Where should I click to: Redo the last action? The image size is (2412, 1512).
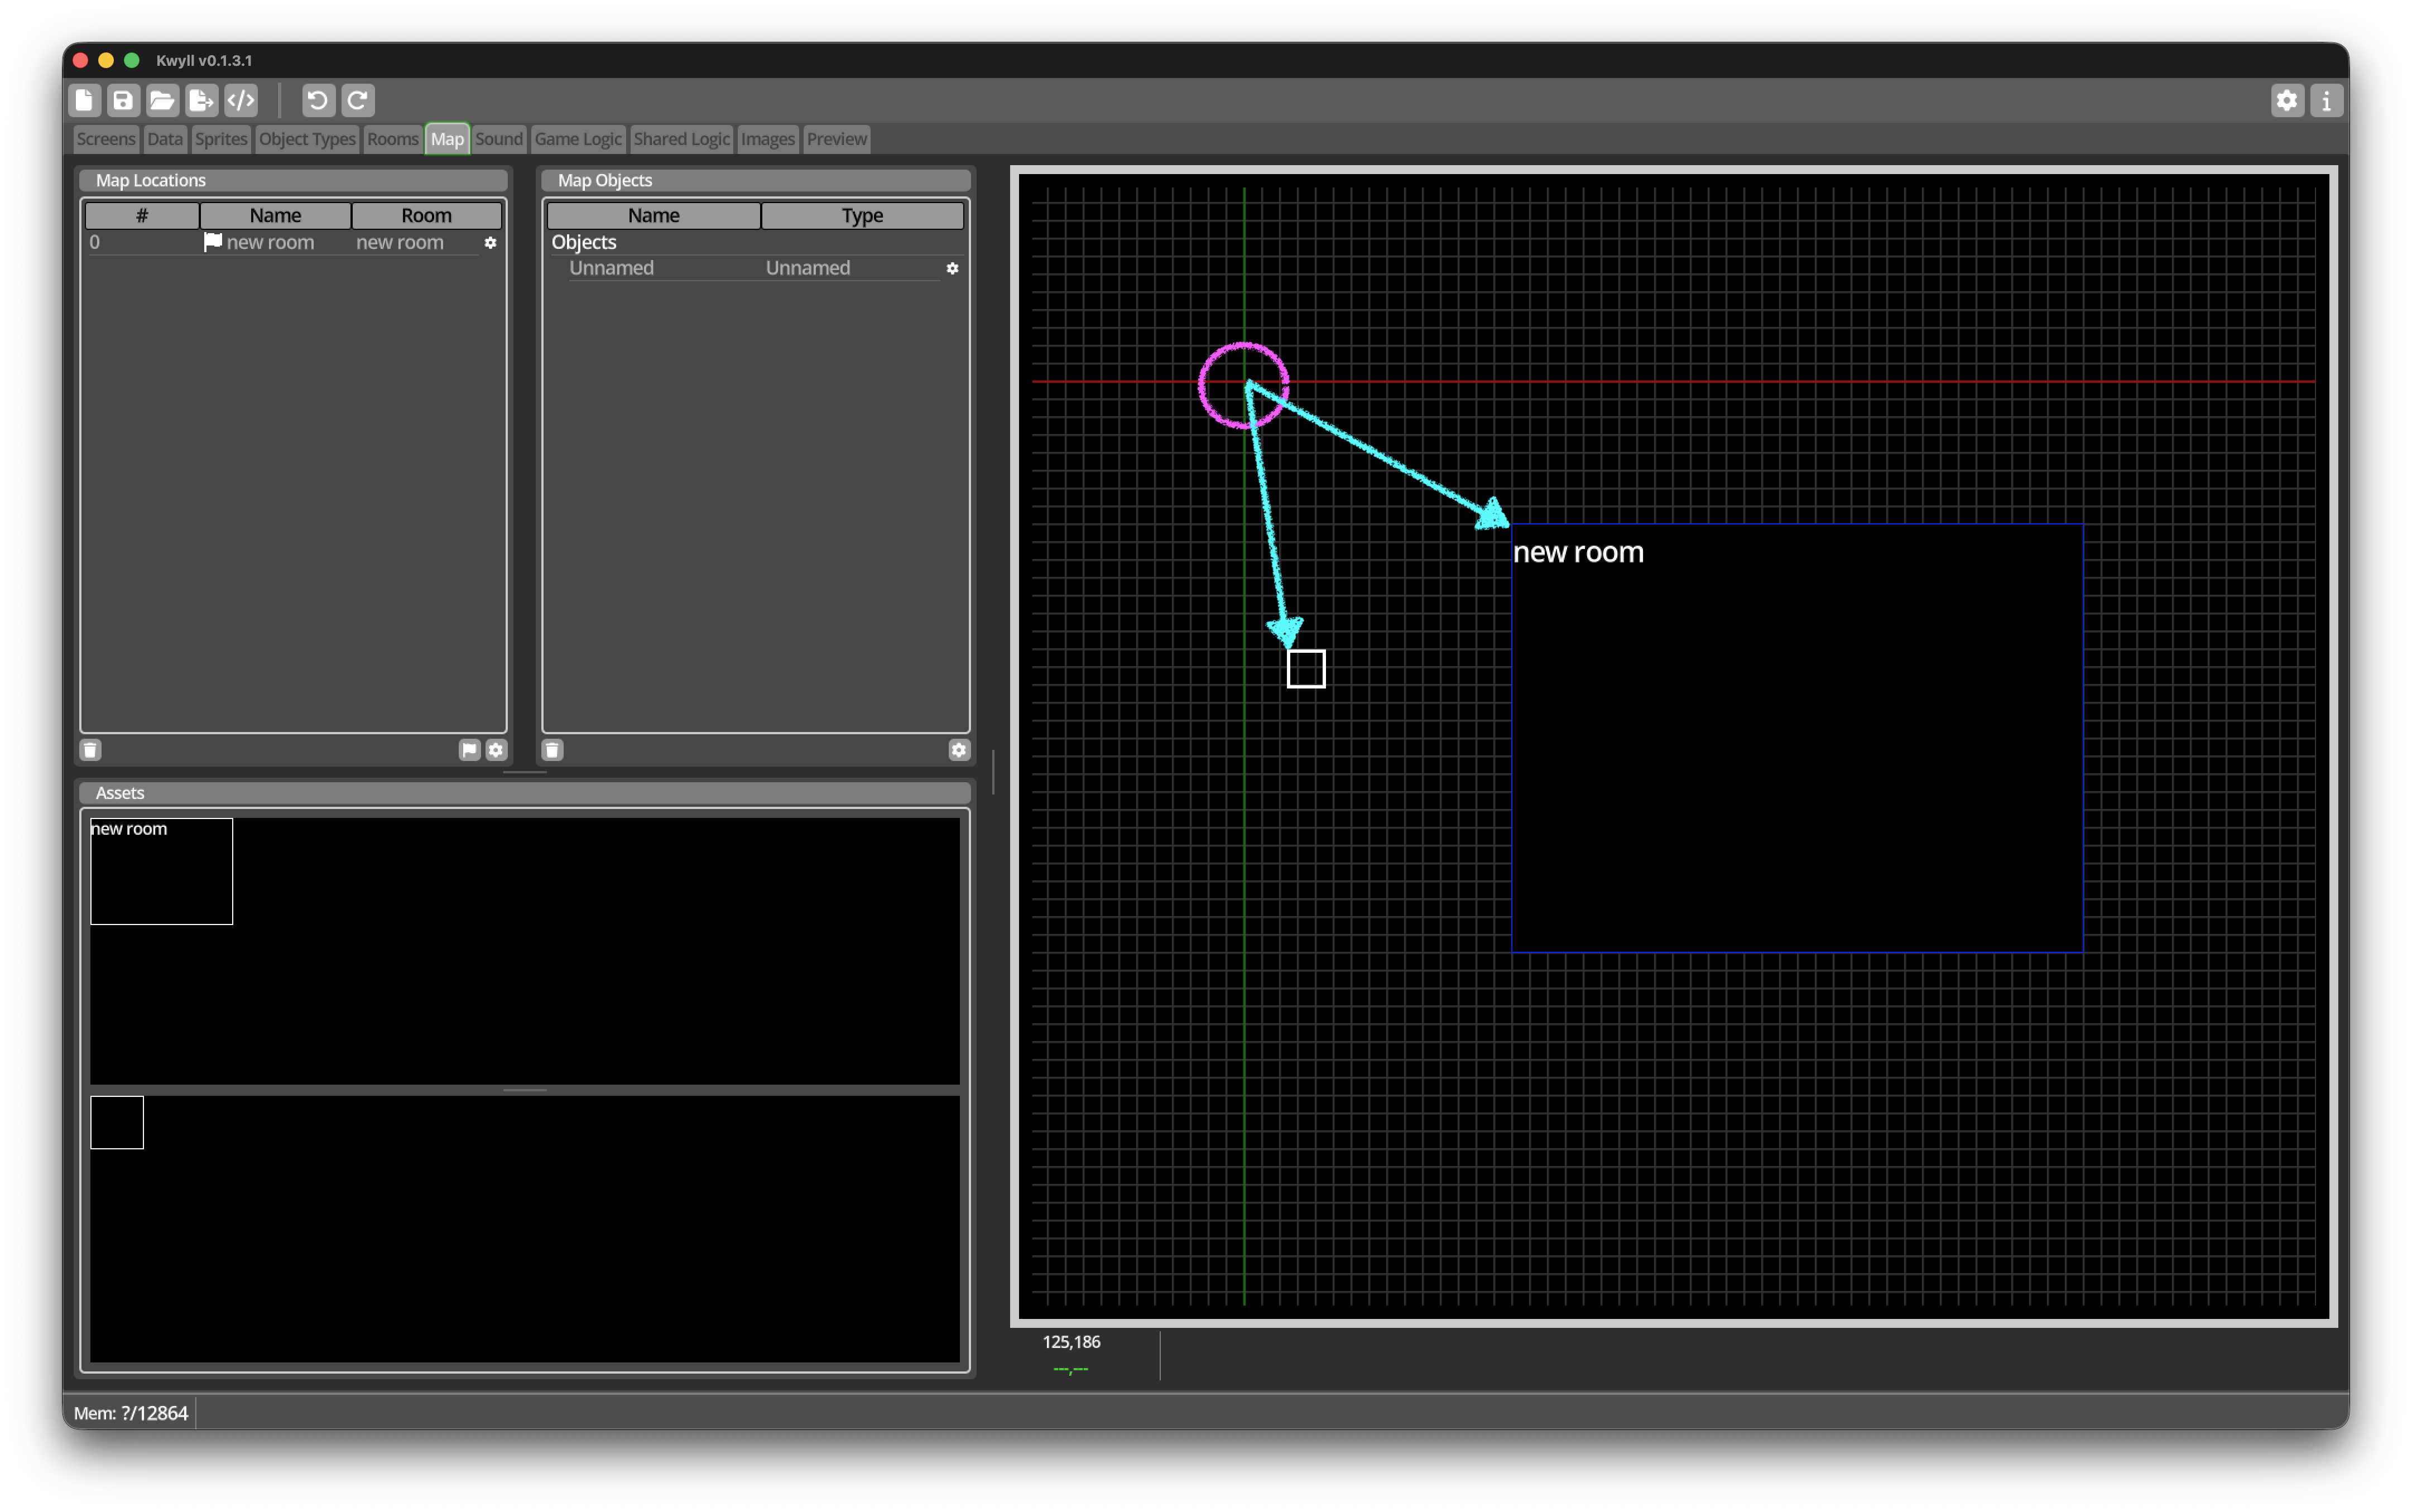[x=358, y=100]
